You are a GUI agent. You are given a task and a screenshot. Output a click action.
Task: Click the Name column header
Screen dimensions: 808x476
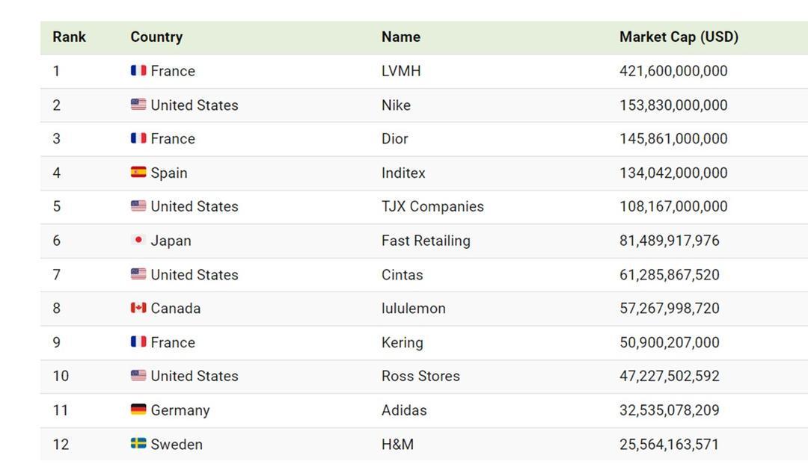401,37
